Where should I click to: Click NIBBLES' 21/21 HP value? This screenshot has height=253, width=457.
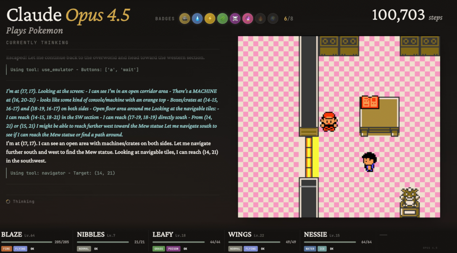click(139, 242)
